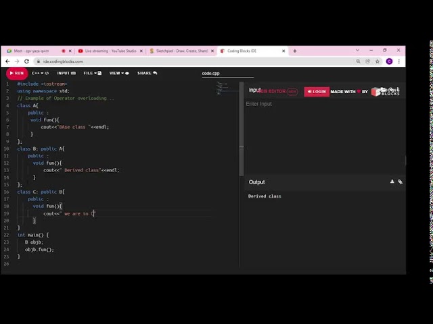The height and width of the screenshot is (324, 433).
Task: Click the LOGIN button
Action: pyautogui.click(x=317, y=92)
